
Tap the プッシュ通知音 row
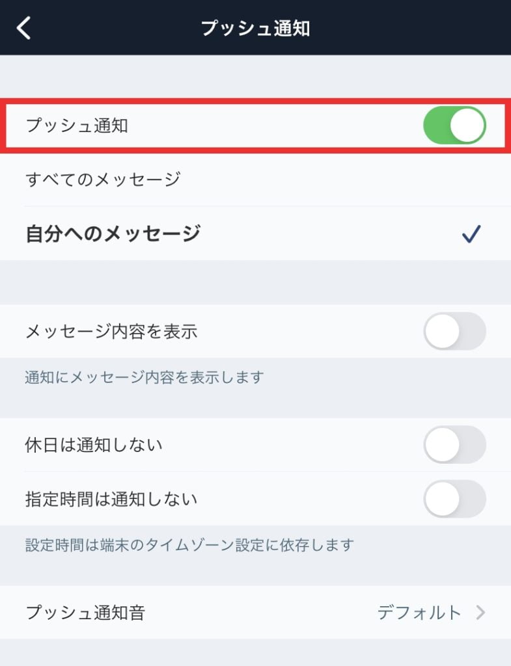pyautogui.click(x=195, y=612)
